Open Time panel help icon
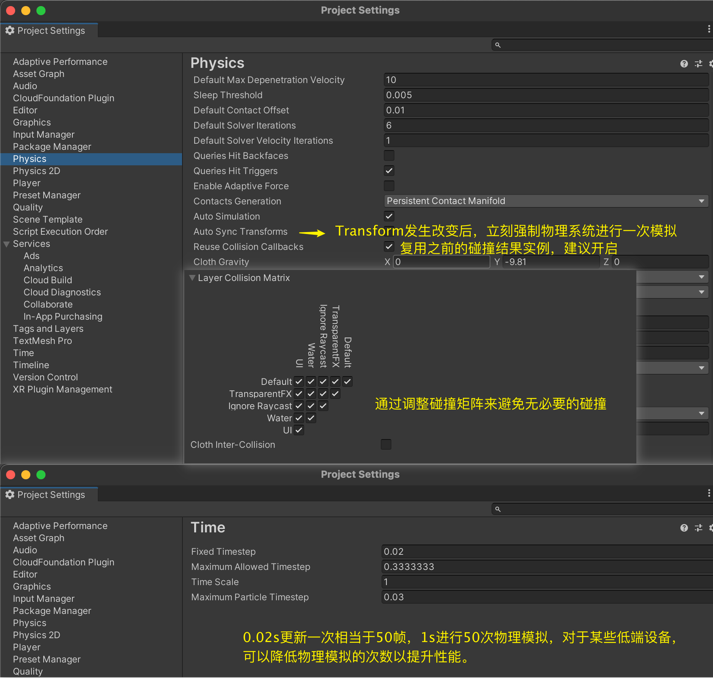The width and height of the screenshot is (713, 678). click(x=684, y=528)
